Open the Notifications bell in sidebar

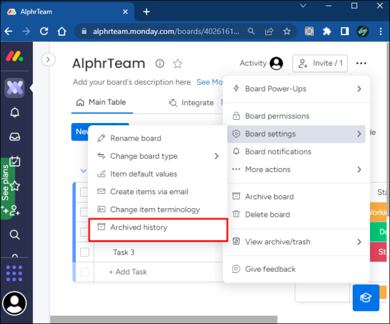tap(15, 112)
